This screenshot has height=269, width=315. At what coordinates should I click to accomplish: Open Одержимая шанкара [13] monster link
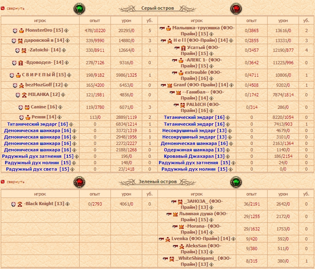coord(194,150)
